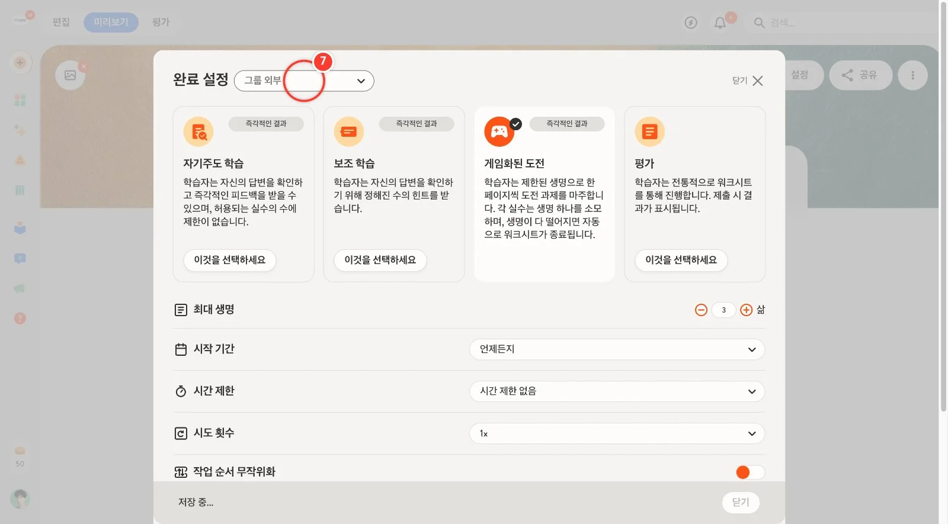The height and width of the screenshot is (524, 948).
Task: Open the 시도 횟수 dropdown showing 1x
Action: pyautogui.click(x=617, y=433)
